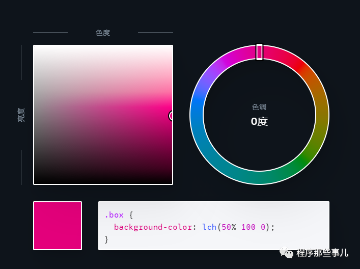360x269 pixels.
Task: Click the "lch" function name in the code
Action: point(209,227)
